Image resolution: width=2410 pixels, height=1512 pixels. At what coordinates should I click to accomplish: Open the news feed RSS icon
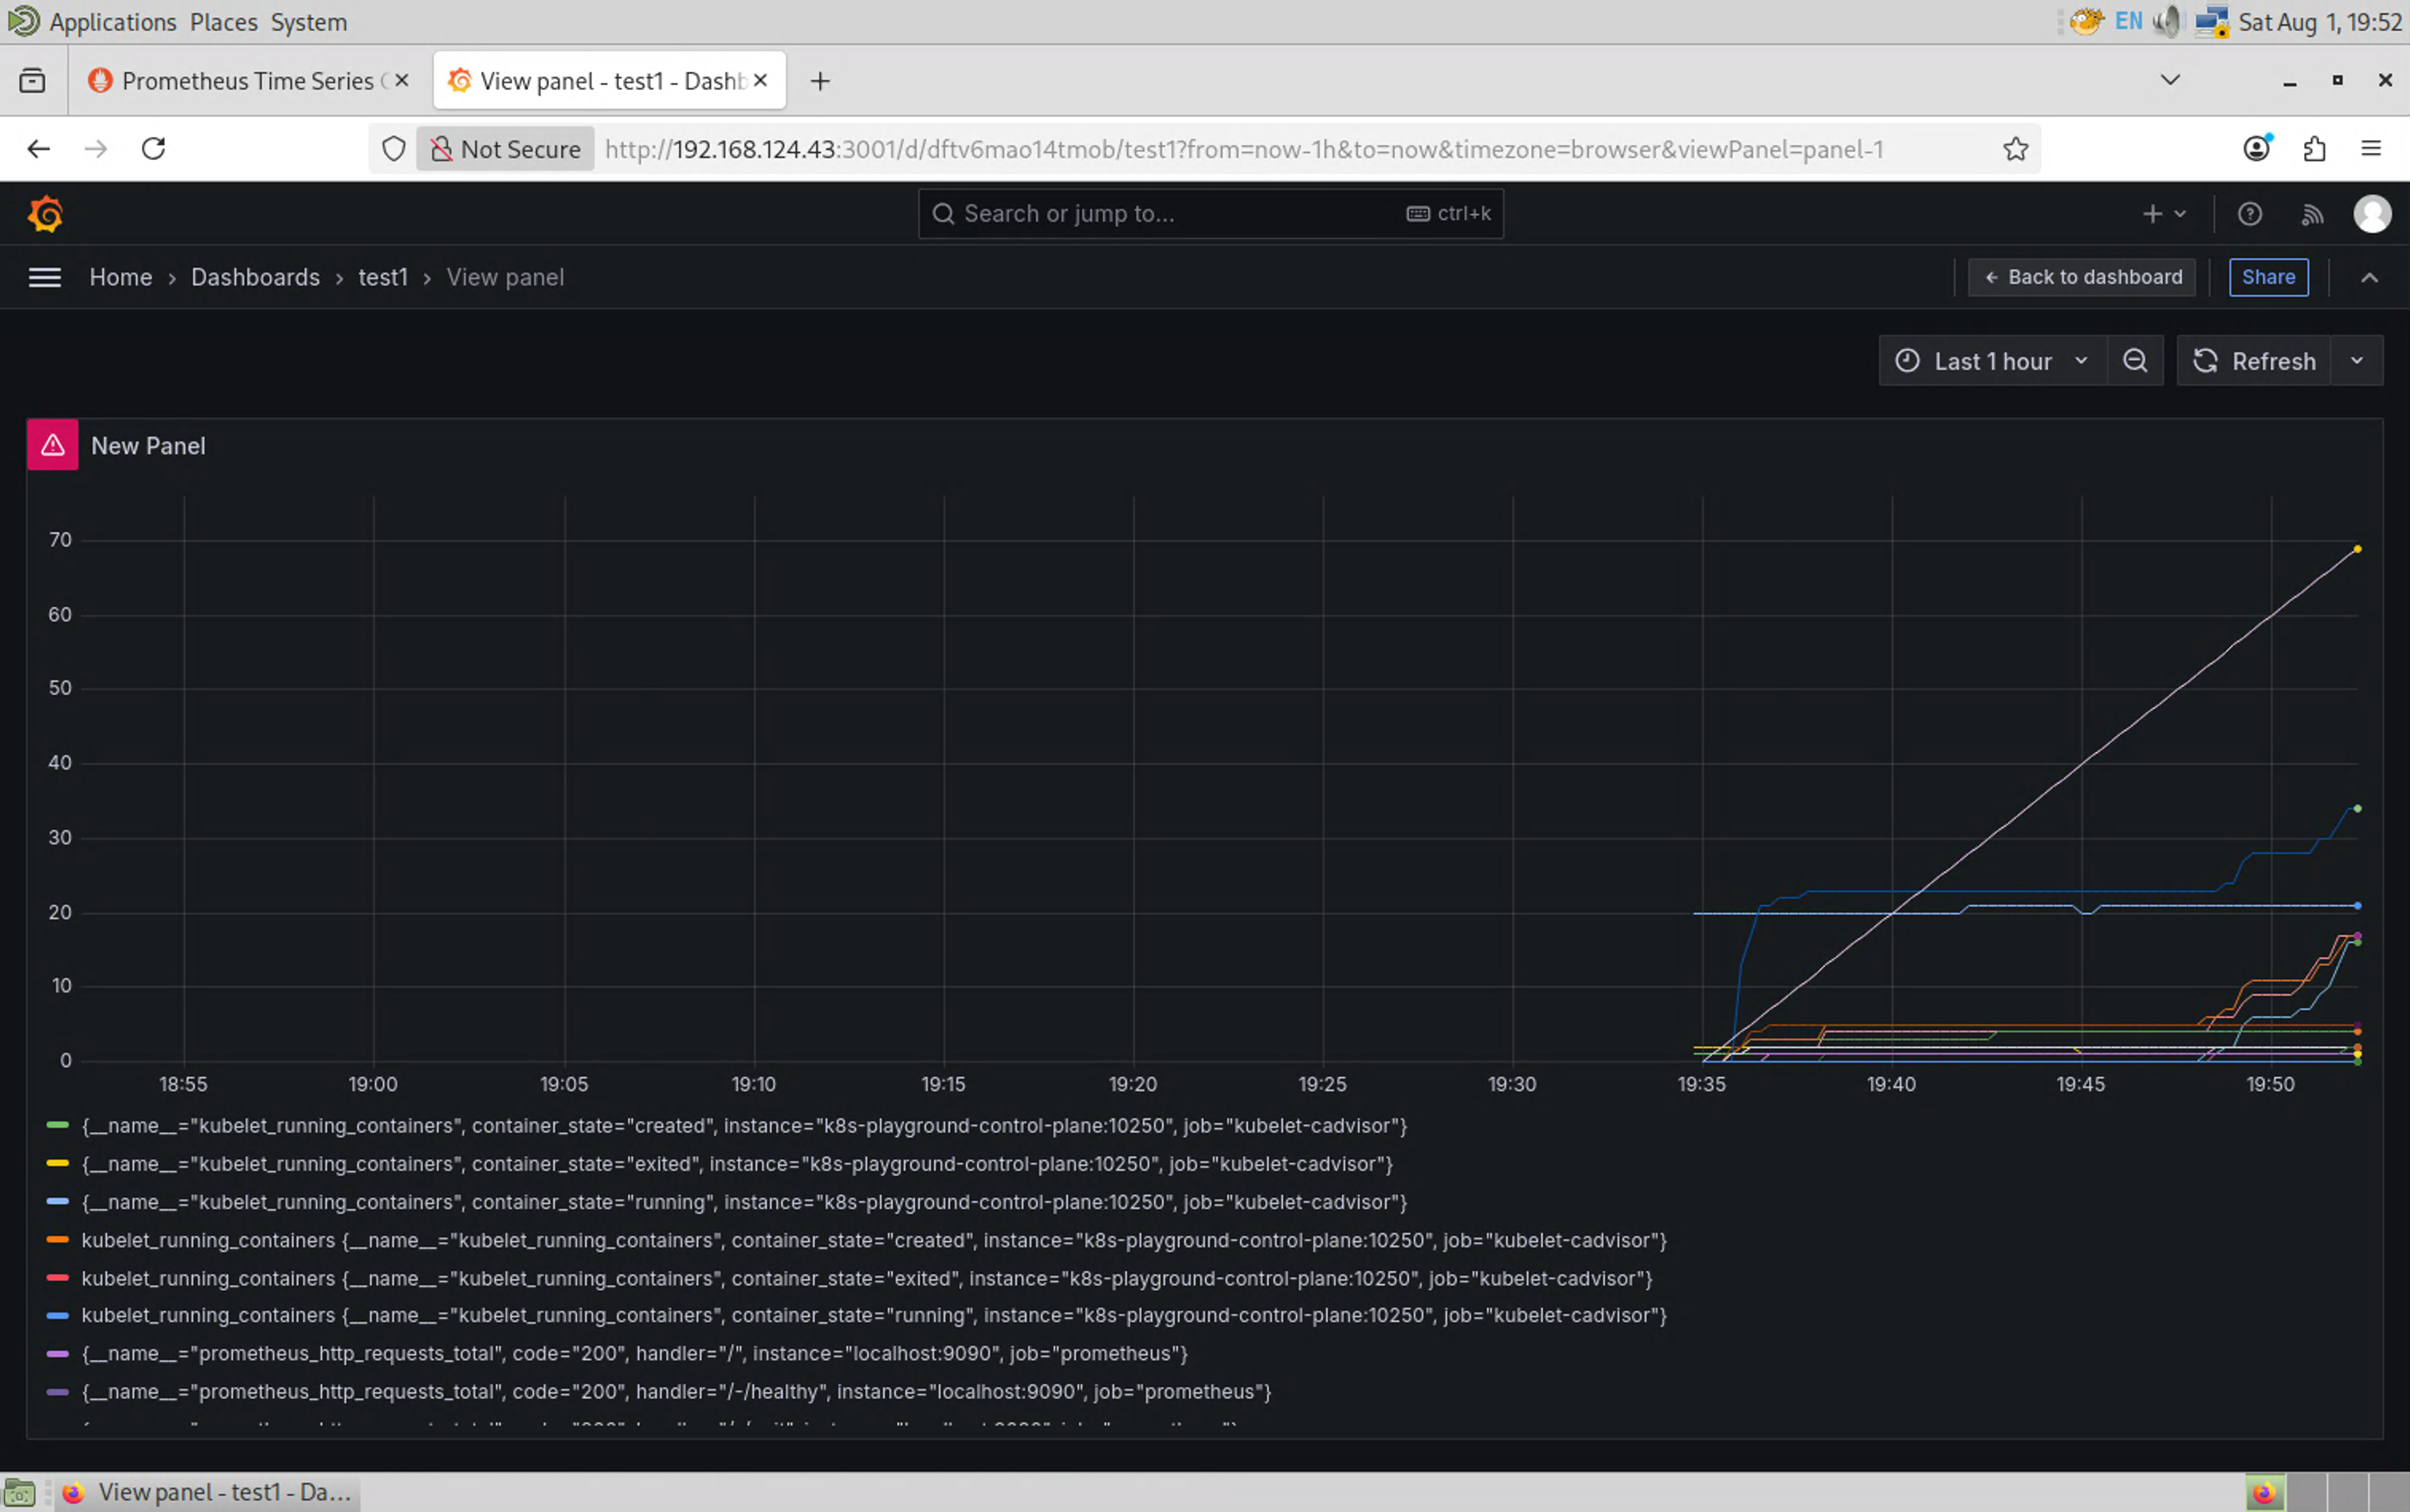pyautogui.click(x=2312, y=214)
